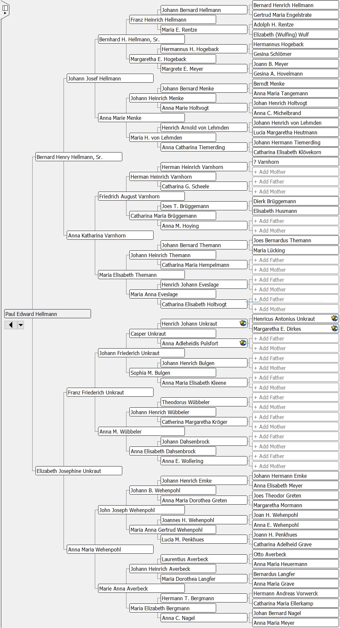Select Maria H. von Lehmden

173,137
